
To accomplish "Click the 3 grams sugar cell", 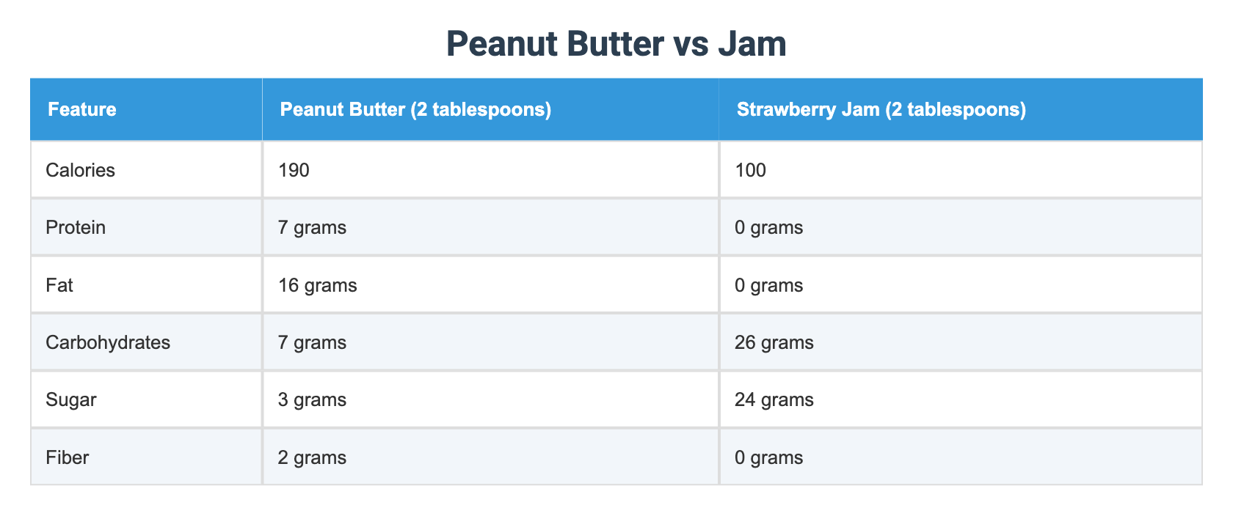I will point(312,399).
